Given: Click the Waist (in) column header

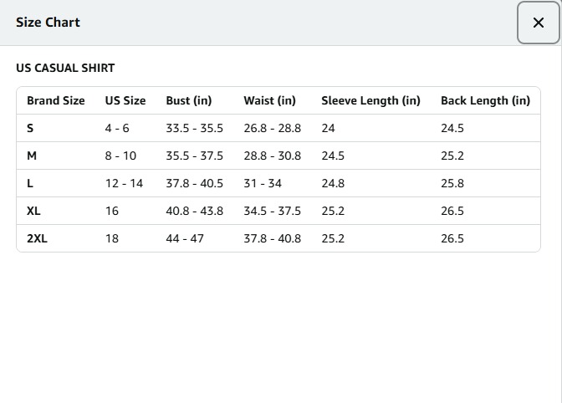Looking at the screenshot, I should pos(269,100).
